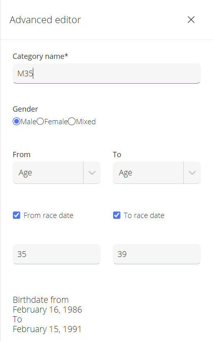213x341 pixels.
Task: Uncheck the To race date checkbox
Action: [x=117, y=215]
